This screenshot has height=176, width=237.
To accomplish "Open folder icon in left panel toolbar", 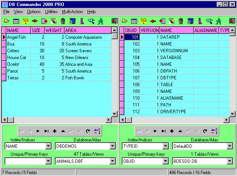I will point(7,21).
